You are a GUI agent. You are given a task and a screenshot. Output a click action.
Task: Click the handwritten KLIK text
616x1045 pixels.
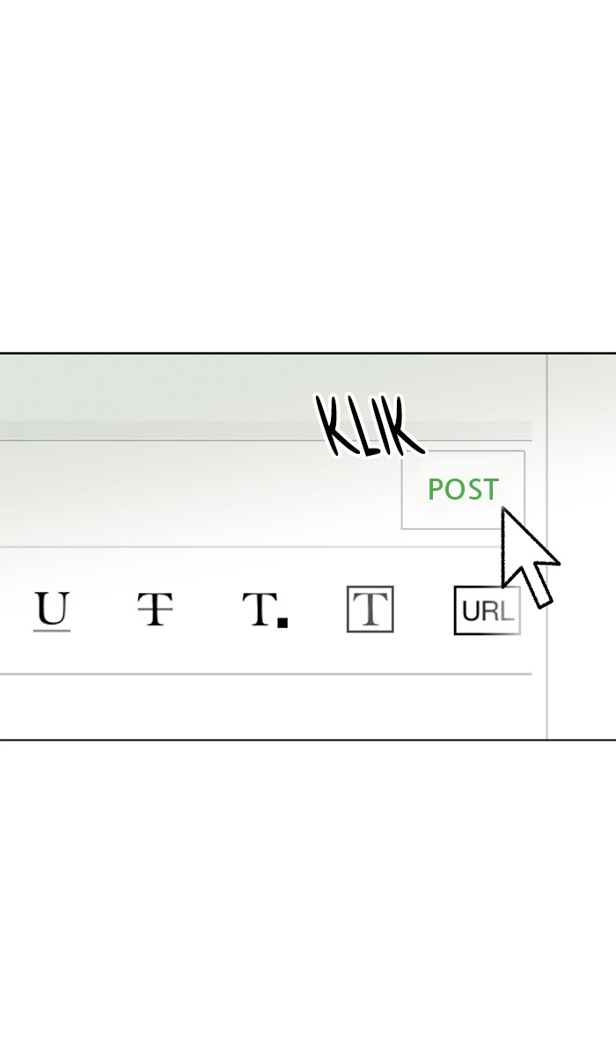[x=370, y=427]
